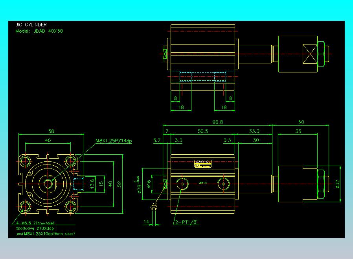The width and height of the screenshot is (353, 259).
Task: Select the 96.8 overall length dimension
Action: [x=217, y=122]
